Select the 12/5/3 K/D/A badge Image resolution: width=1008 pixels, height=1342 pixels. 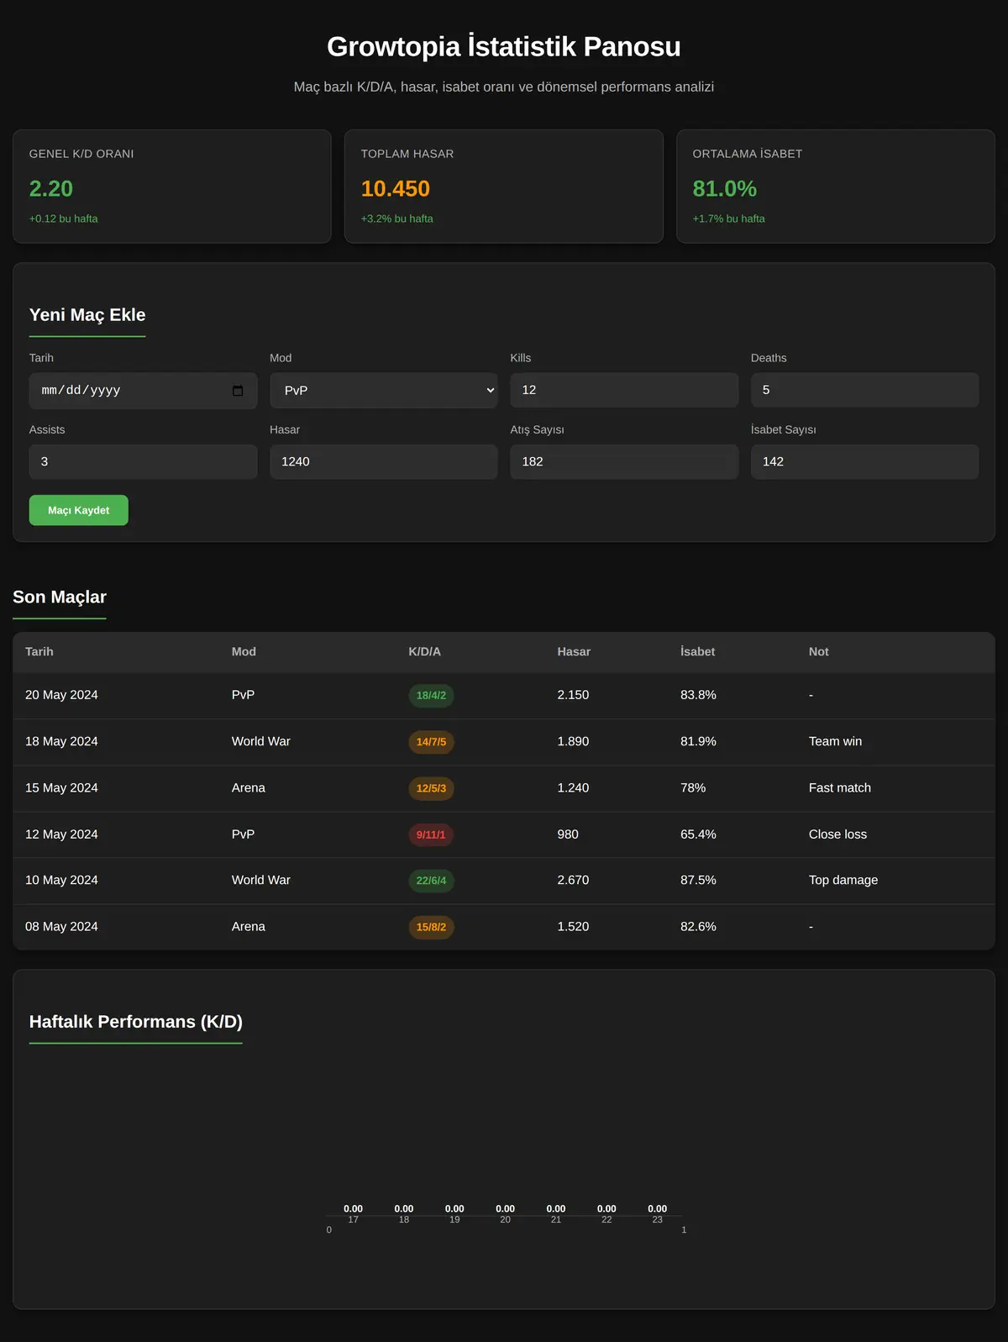pyautogui.click(x=431, y=788)
